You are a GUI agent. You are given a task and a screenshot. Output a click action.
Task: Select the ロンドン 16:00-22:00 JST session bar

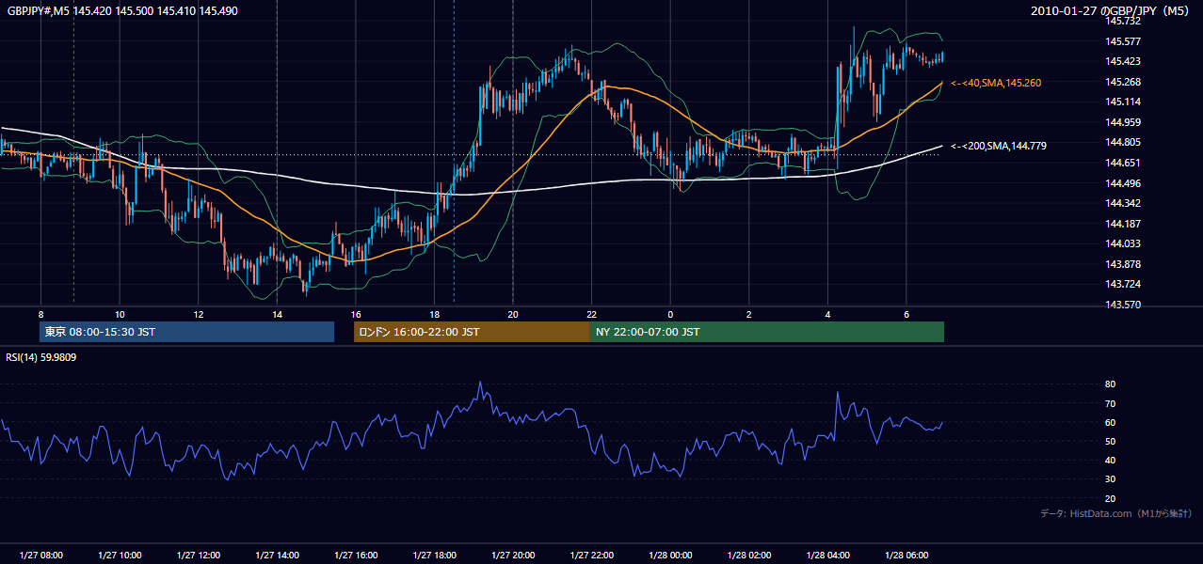pyautogui.click(x=472, y=332)
